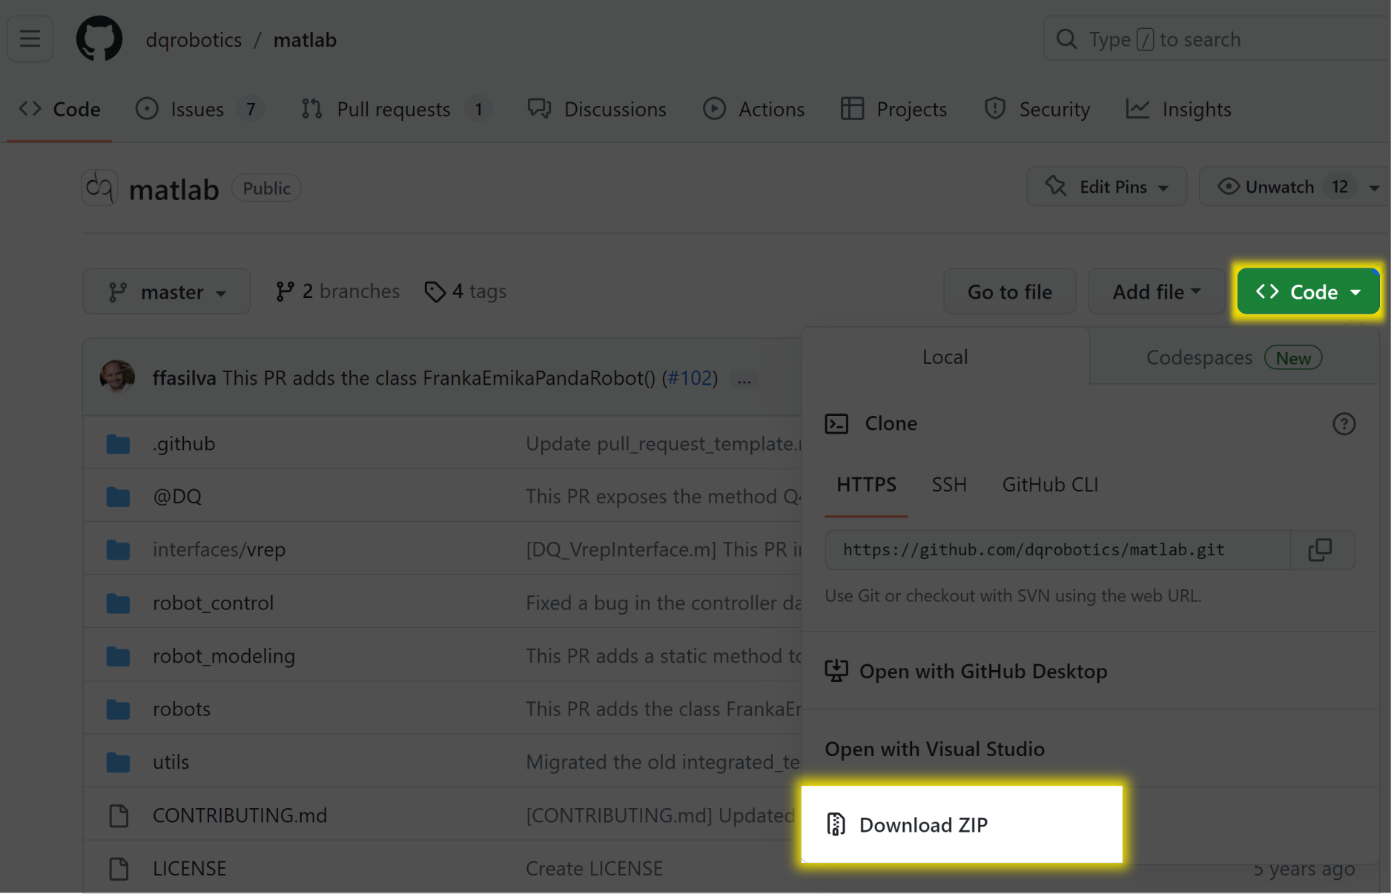Expand the Unwatch options dropdown arrow
Screen dimensions: 1391x894
1375,187
